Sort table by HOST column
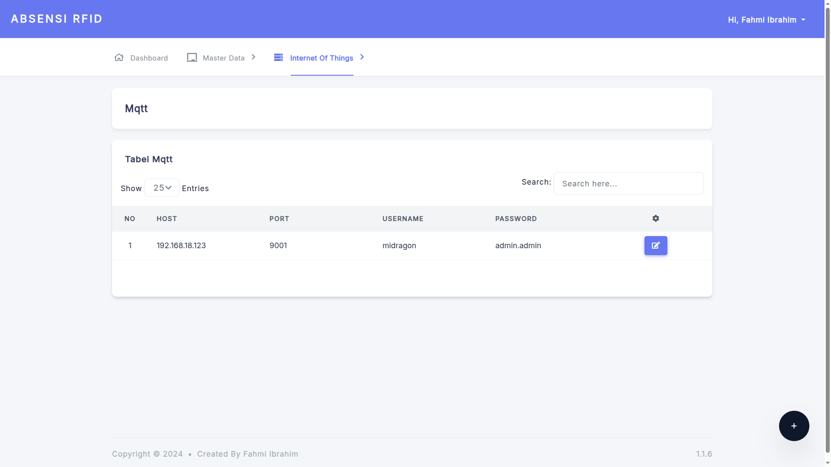The image size is (831, 467). coord(167,219)
